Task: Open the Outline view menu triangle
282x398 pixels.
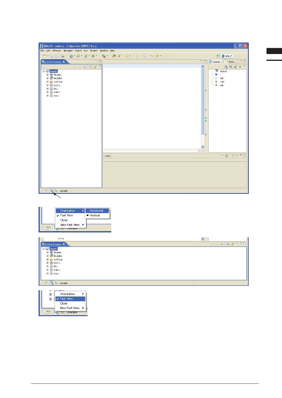Action: (x=244, y=66)
